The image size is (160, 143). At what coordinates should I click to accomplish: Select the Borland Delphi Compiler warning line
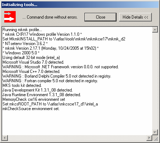[x=57, y=76]
